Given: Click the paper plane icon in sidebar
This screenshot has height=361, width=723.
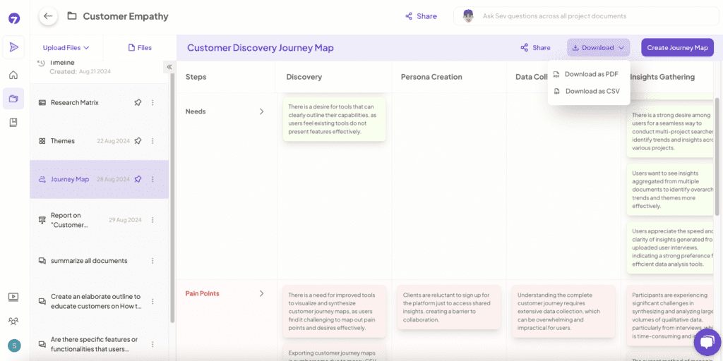Looking at the screenshot, I should tap(13, 47).
